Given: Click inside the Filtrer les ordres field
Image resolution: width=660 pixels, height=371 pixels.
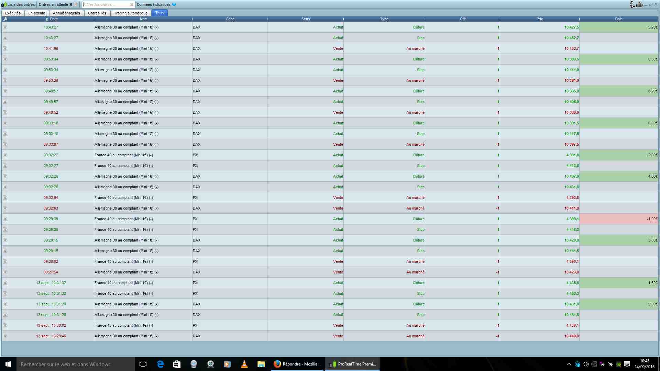Looking at the screenshot, I should coord(105,4).
